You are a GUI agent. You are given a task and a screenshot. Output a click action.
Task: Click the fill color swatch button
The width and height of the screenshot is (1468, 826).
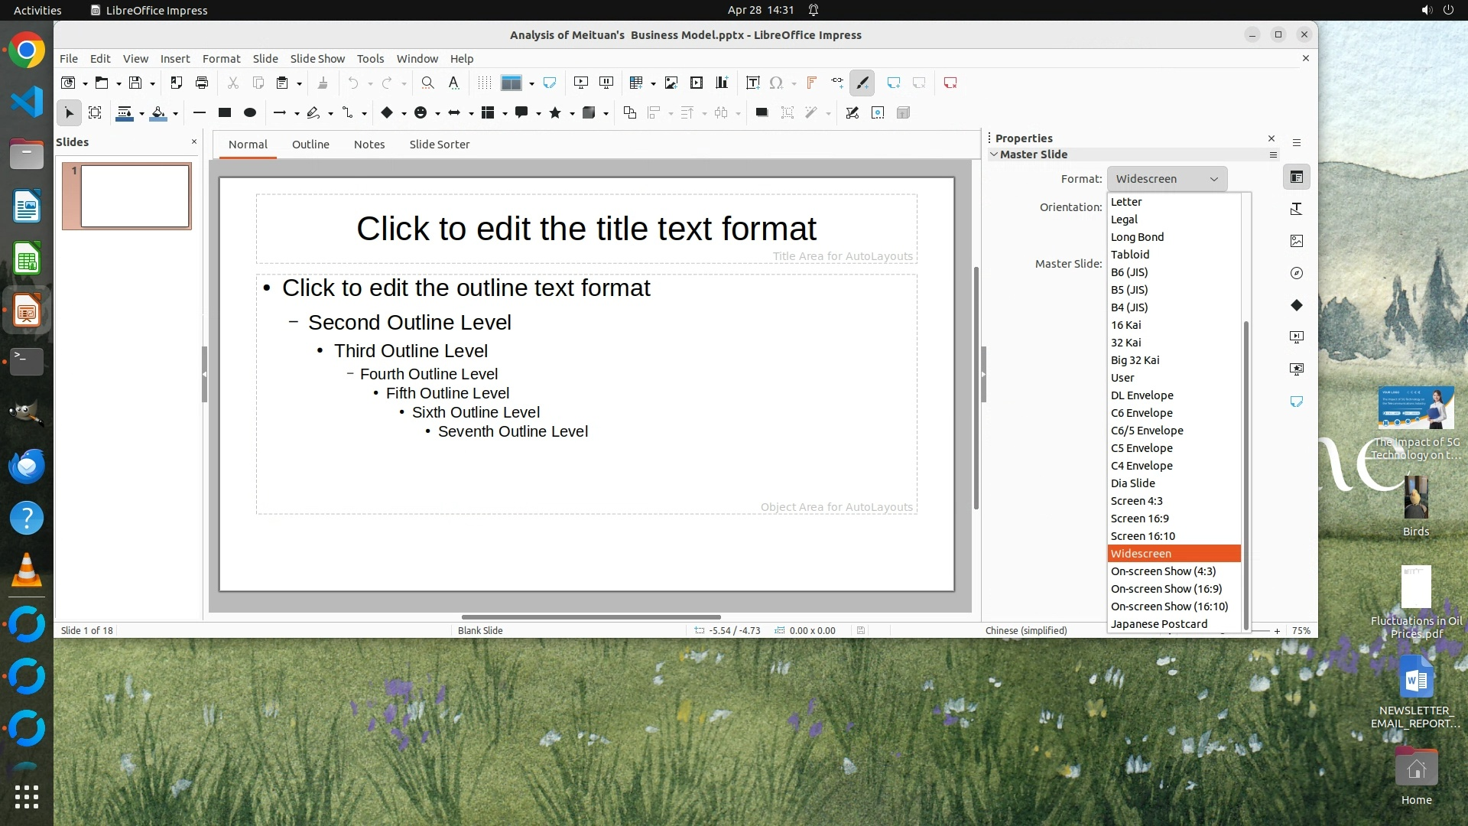pos(158,112)
